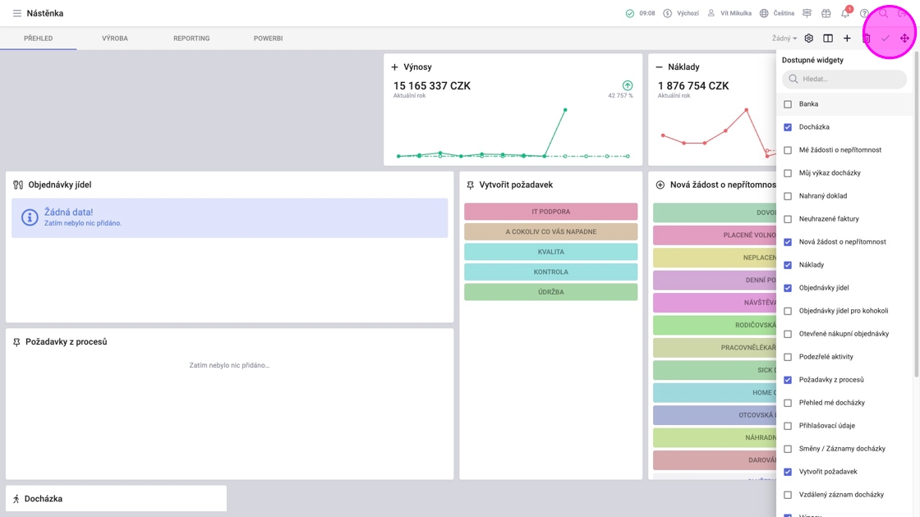Check Vzdálený záznam docházky
Image resolution: width=920 pixels, height=517 pixels.
[788, 495]
